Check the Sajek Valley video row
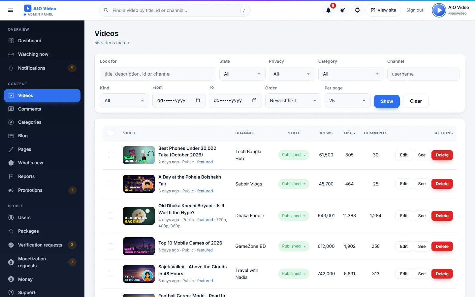Screen dimensions: 475x297 111,274
